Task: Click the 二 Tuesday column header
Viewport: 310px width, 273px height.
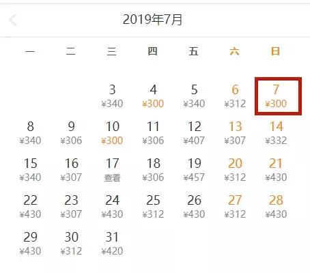Action: [x=71, y=51]
